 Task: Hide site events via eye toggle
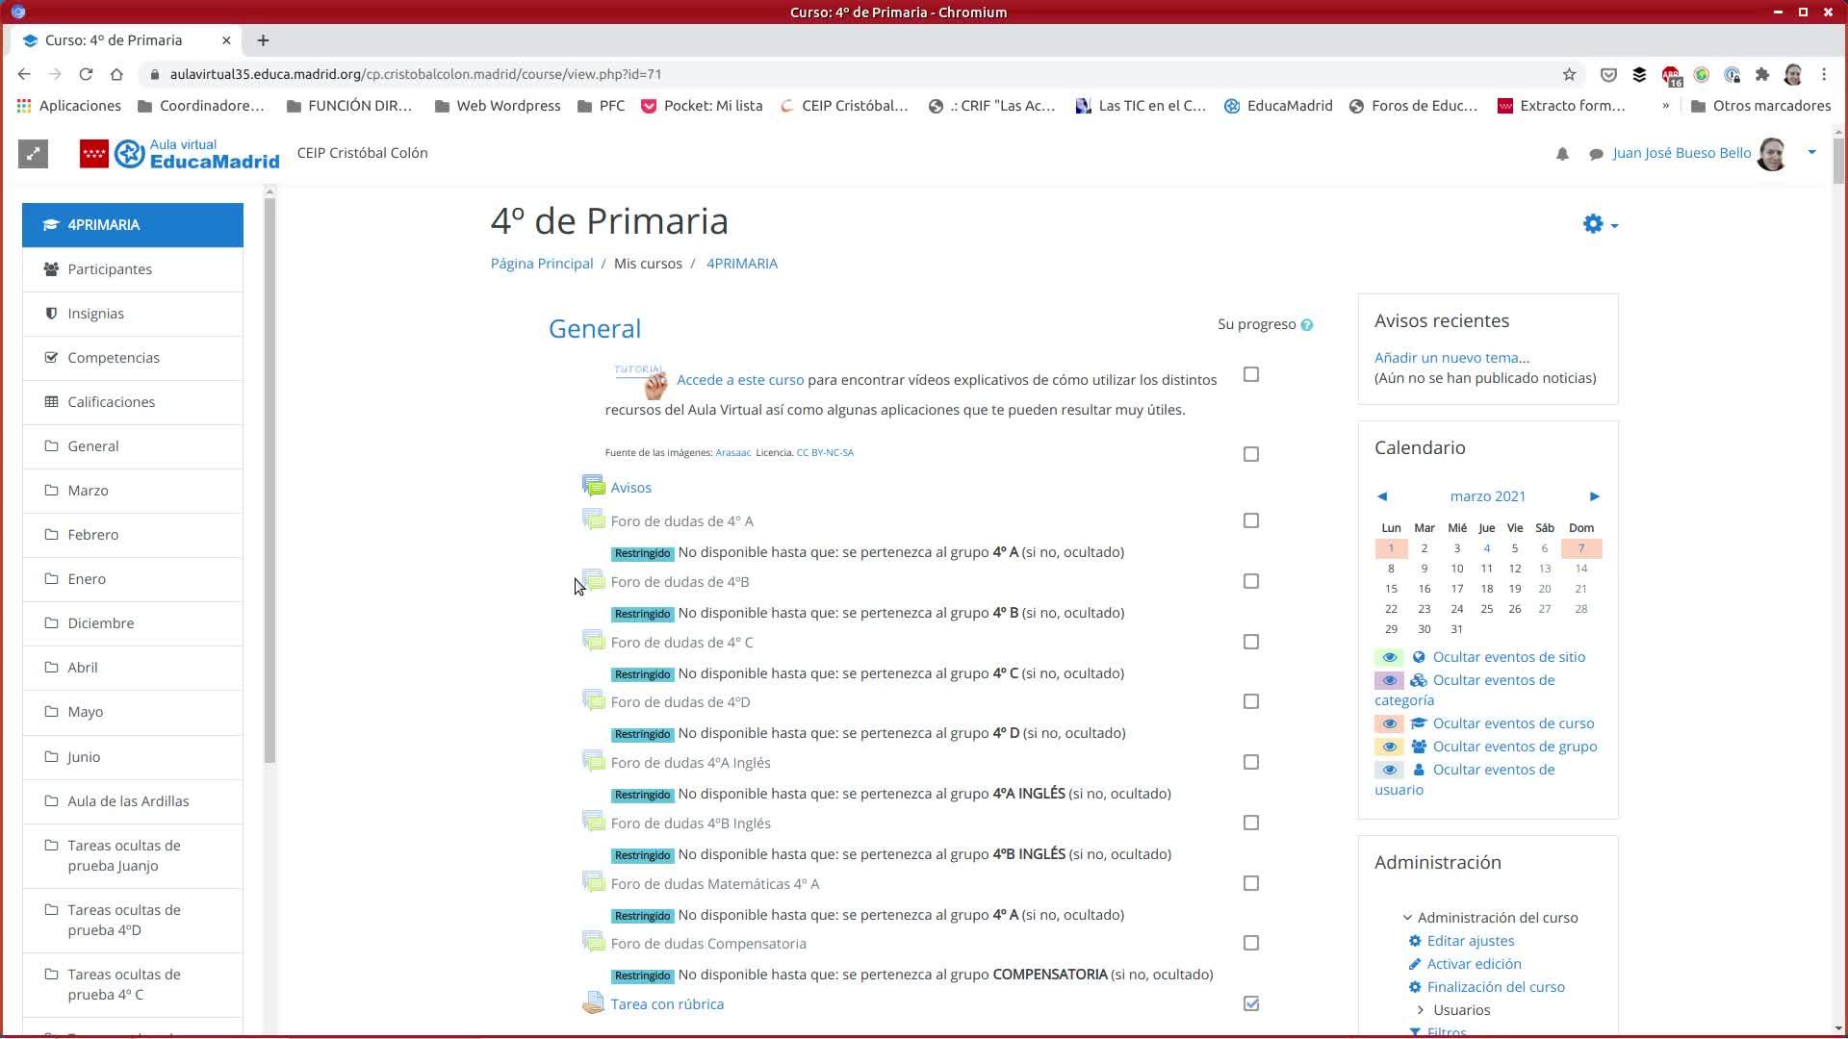(1389, 657)
